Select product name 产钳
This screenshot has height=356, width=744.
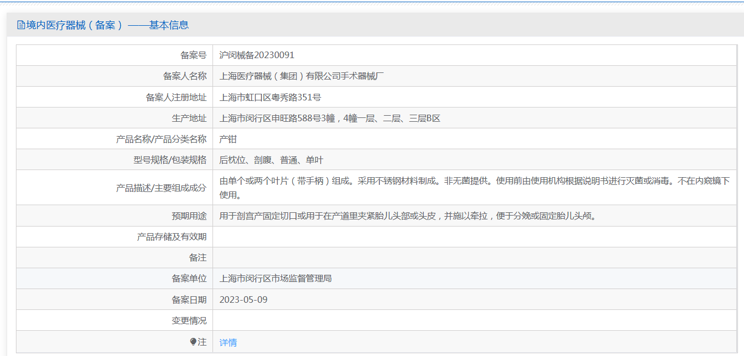[228, 139]
